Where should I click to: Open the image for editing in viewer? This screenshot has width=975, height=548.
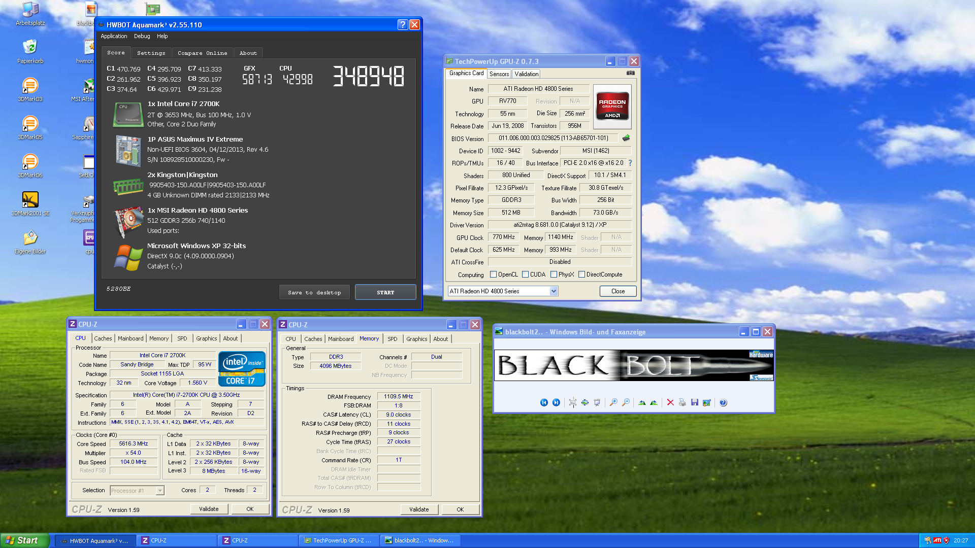[707, 402]
